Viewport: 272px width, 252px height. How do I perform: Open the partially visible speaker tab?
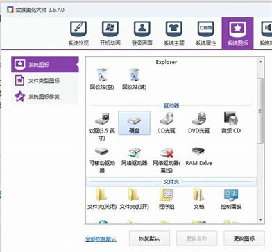click(266, 33)
